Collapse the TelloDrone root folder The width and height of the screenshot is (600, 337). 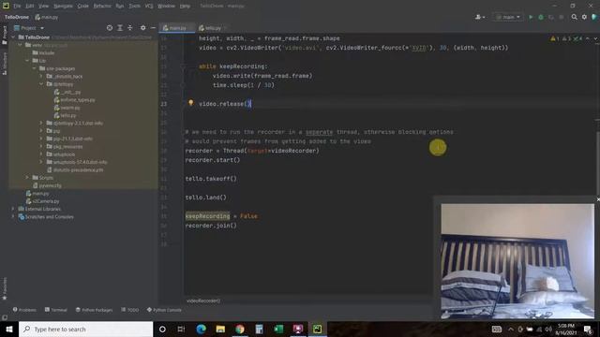point(13,37)
